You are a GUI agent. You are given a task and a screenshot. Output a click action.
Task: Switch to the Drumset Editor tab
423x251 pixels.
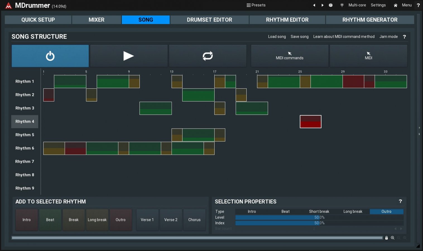pos(209,20)
